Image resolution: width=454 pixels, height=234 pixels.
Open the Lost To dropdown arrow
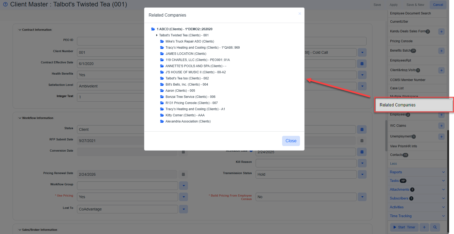click(x=183, y=209)
